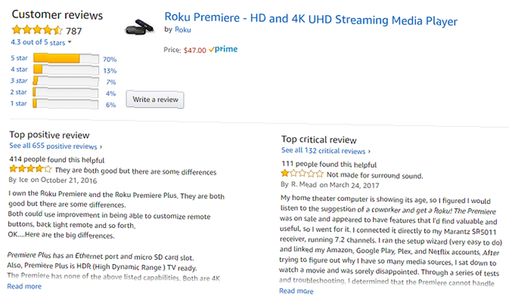Screen dimensions: 512x308
Task: Click the four-star rating on positive review
Action: coord(30,169)
